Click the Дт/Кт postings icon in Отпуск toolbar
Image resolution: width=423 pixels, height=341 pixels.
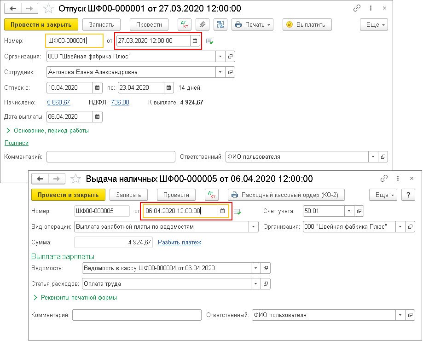185,25
